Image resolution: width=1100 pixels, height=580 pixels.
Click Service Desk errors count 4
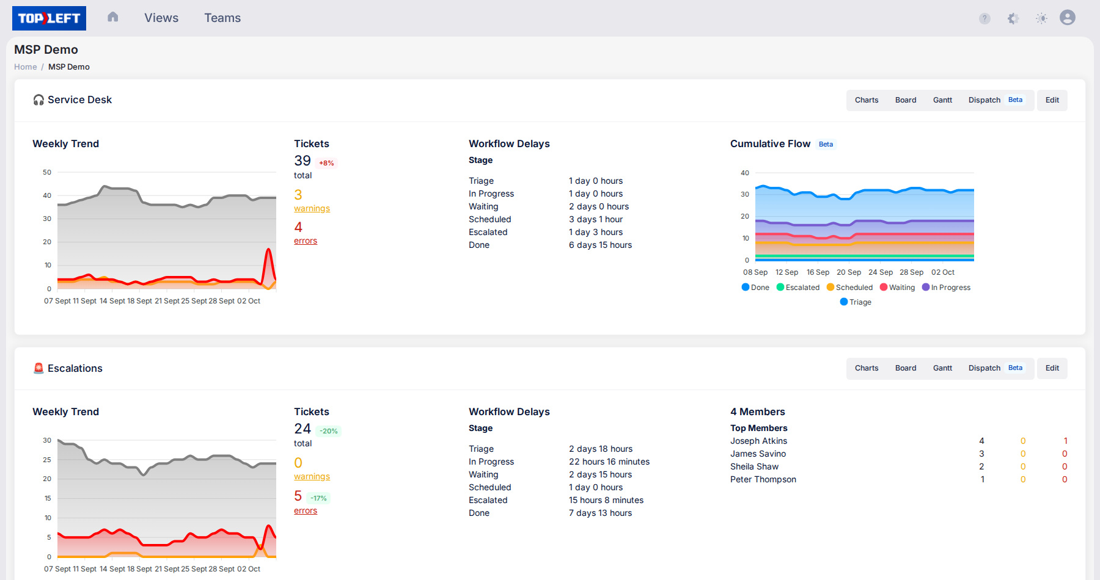[x=298, y=227]
